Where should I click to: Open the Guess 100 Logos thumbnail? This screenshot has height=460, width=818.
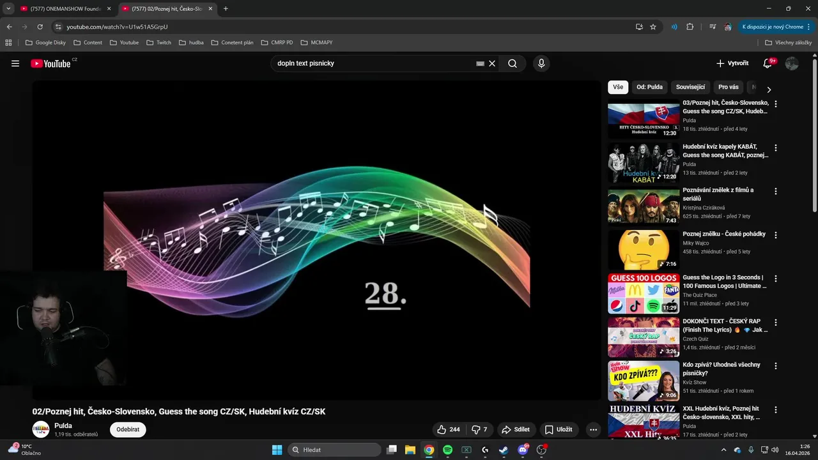(x=644, y=294)
